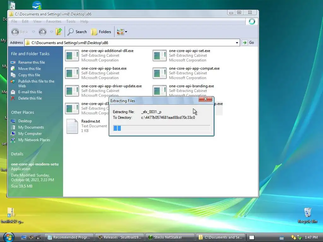Open the Views button menu
The width and height of the screenshot is (323, 242).
pos(122,32)
